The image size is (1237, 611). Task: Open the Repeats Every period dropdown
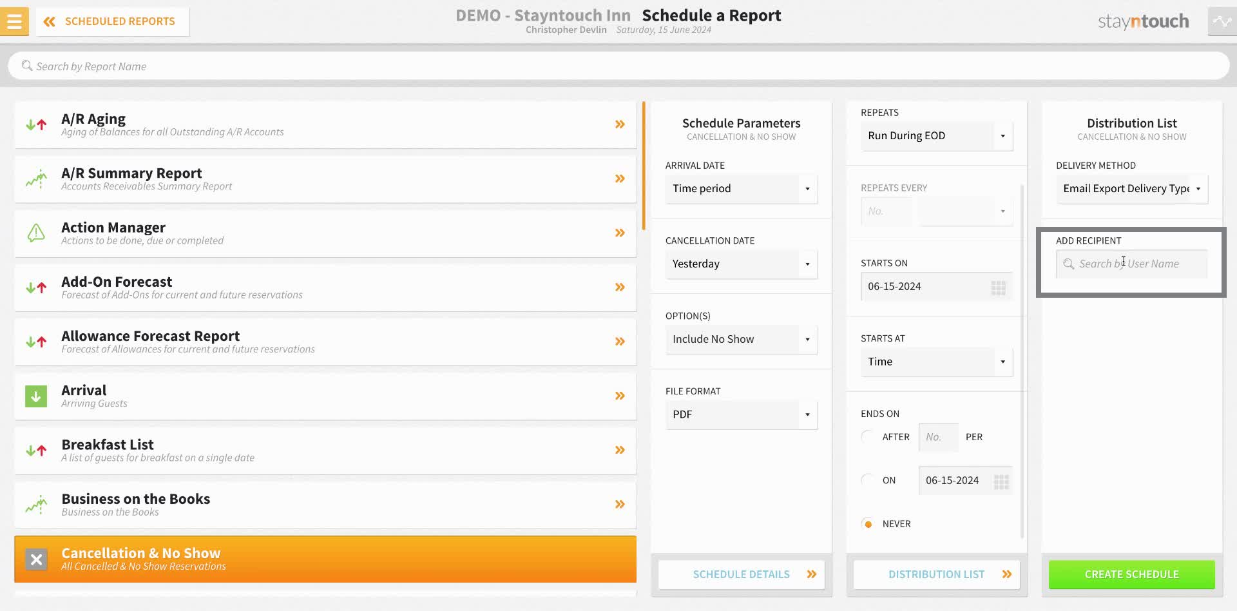coord(966,211)
